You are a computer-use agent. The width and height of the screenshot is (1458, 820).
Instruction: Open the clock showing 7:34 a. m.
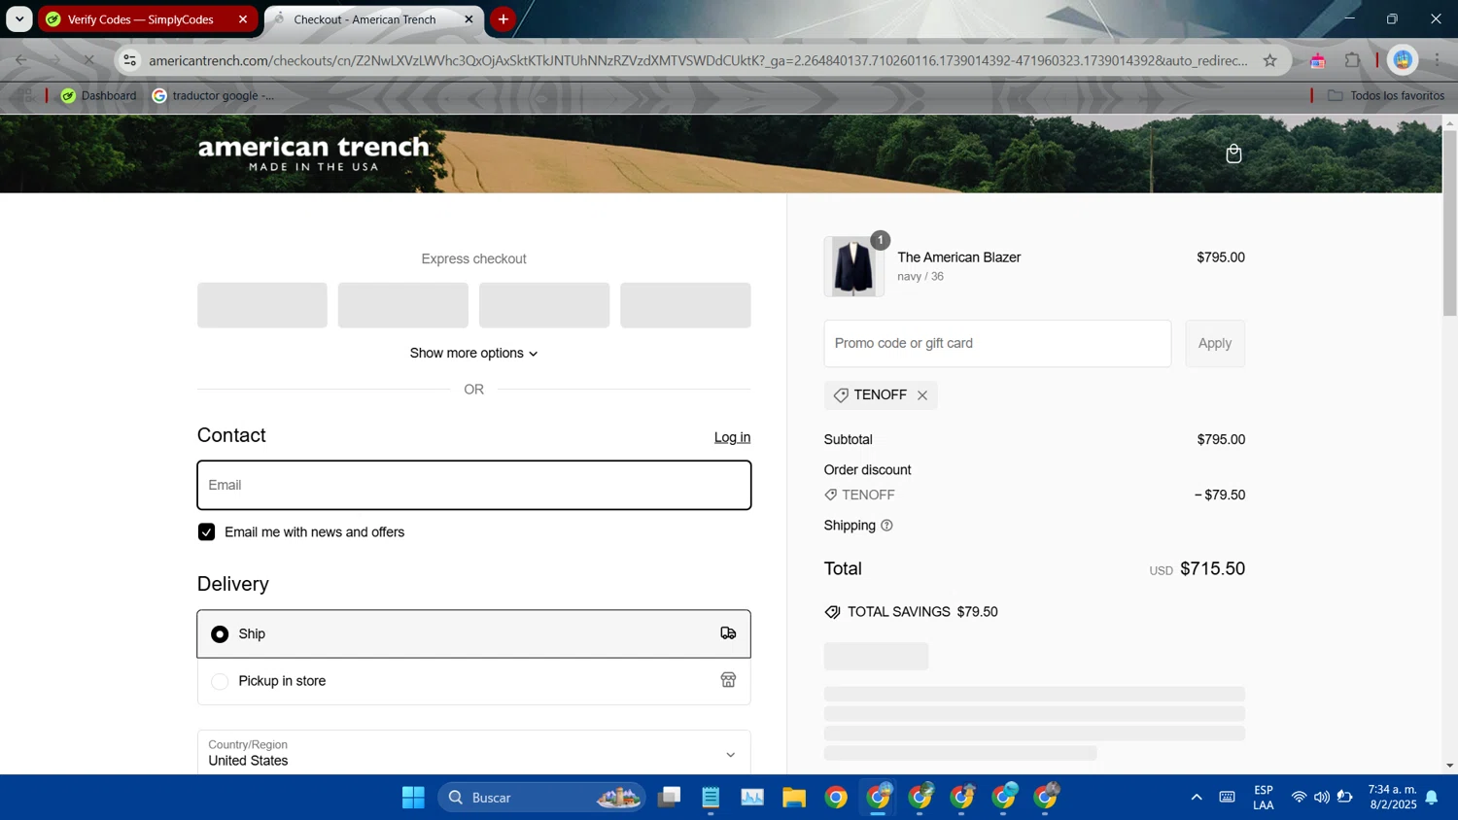[1393, 798]
